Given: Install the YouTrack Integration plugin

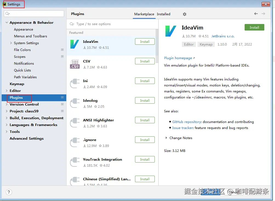Looking at the screenshot, I should click(x=145, y=160).
